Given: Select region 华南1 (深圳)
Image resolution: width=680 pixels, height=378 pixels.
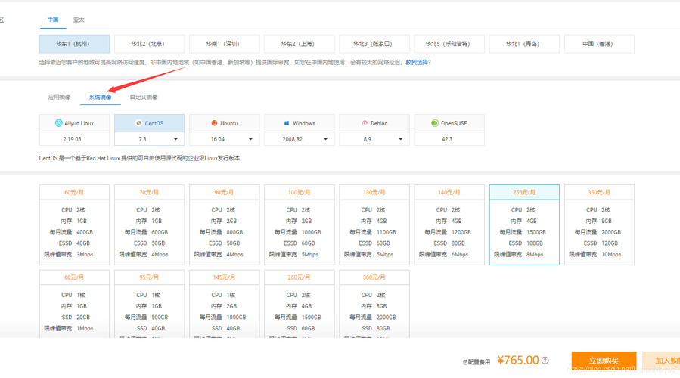Looking at the screenshot, I should pos(224,44).
